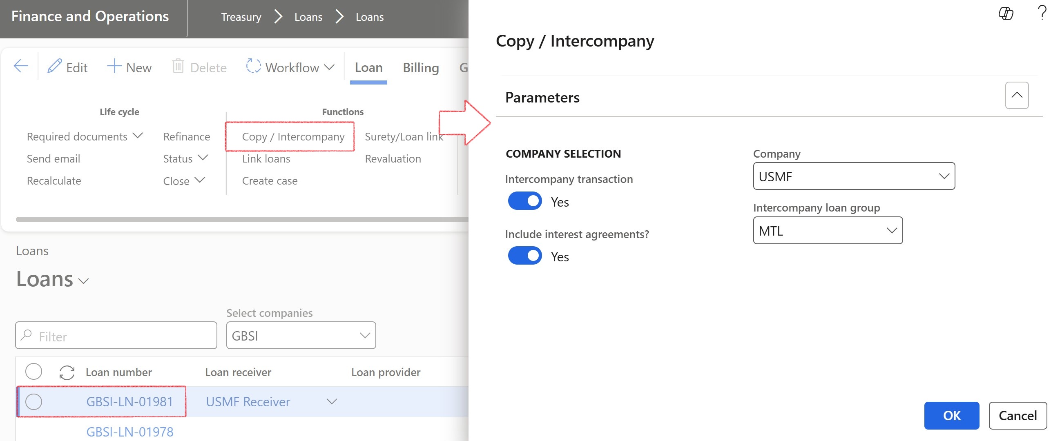
Task: Open the Status dropdown
Action: pos(185,158)
